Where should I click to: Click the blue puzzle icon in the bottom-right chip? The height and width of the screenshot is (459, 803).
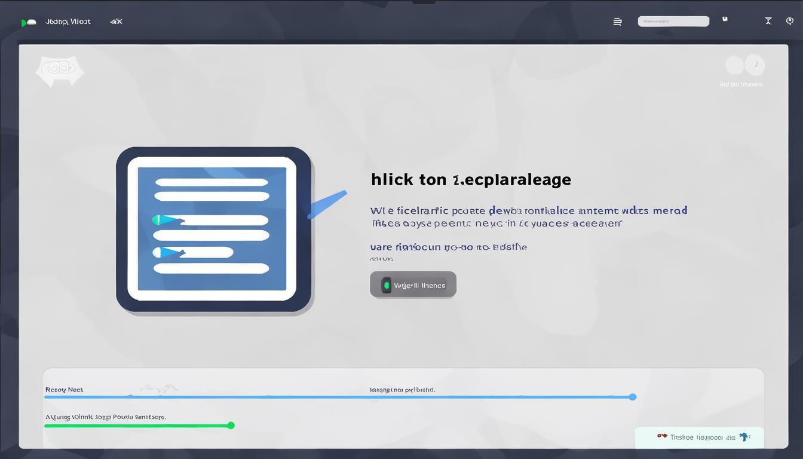[744, 437]
